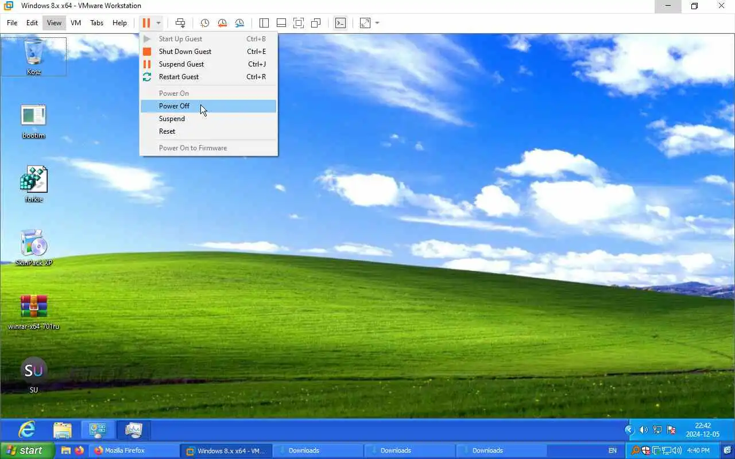Switch to Unity mode
735x459 pixels.
(316, 23)
